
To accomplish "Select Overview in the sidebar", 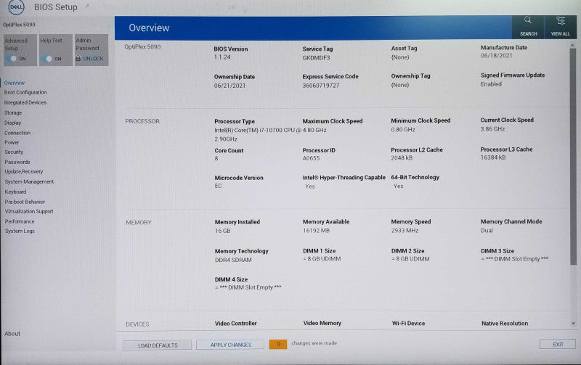I will [15, 83].
